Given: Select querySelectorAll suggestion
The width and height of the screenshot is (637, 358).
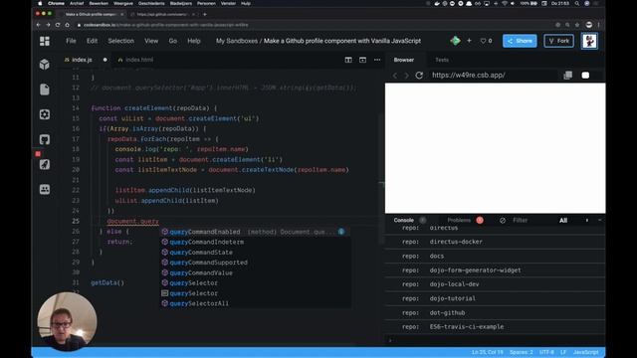Looking at the screenshot, I should pyautogui.click(x=255, y=303).
